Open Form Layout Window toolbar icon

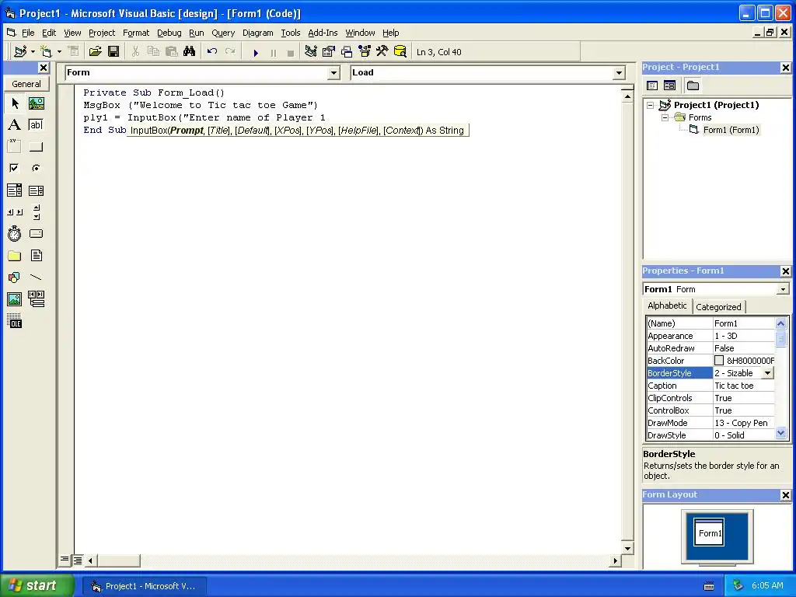coord(347,52)
